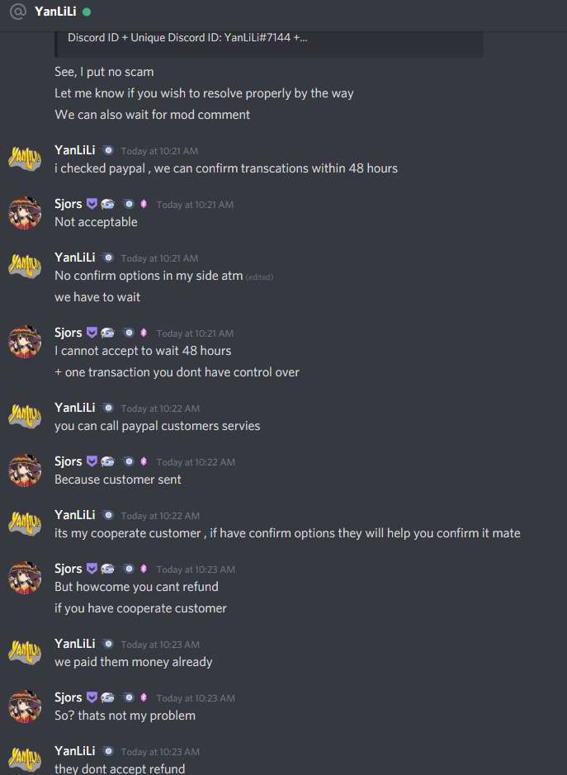Click the third badge after Sjors above 'So? thats not my problem'
This screenshot has width=567, height=775.
pyautogui.click(x=128, y=697)
